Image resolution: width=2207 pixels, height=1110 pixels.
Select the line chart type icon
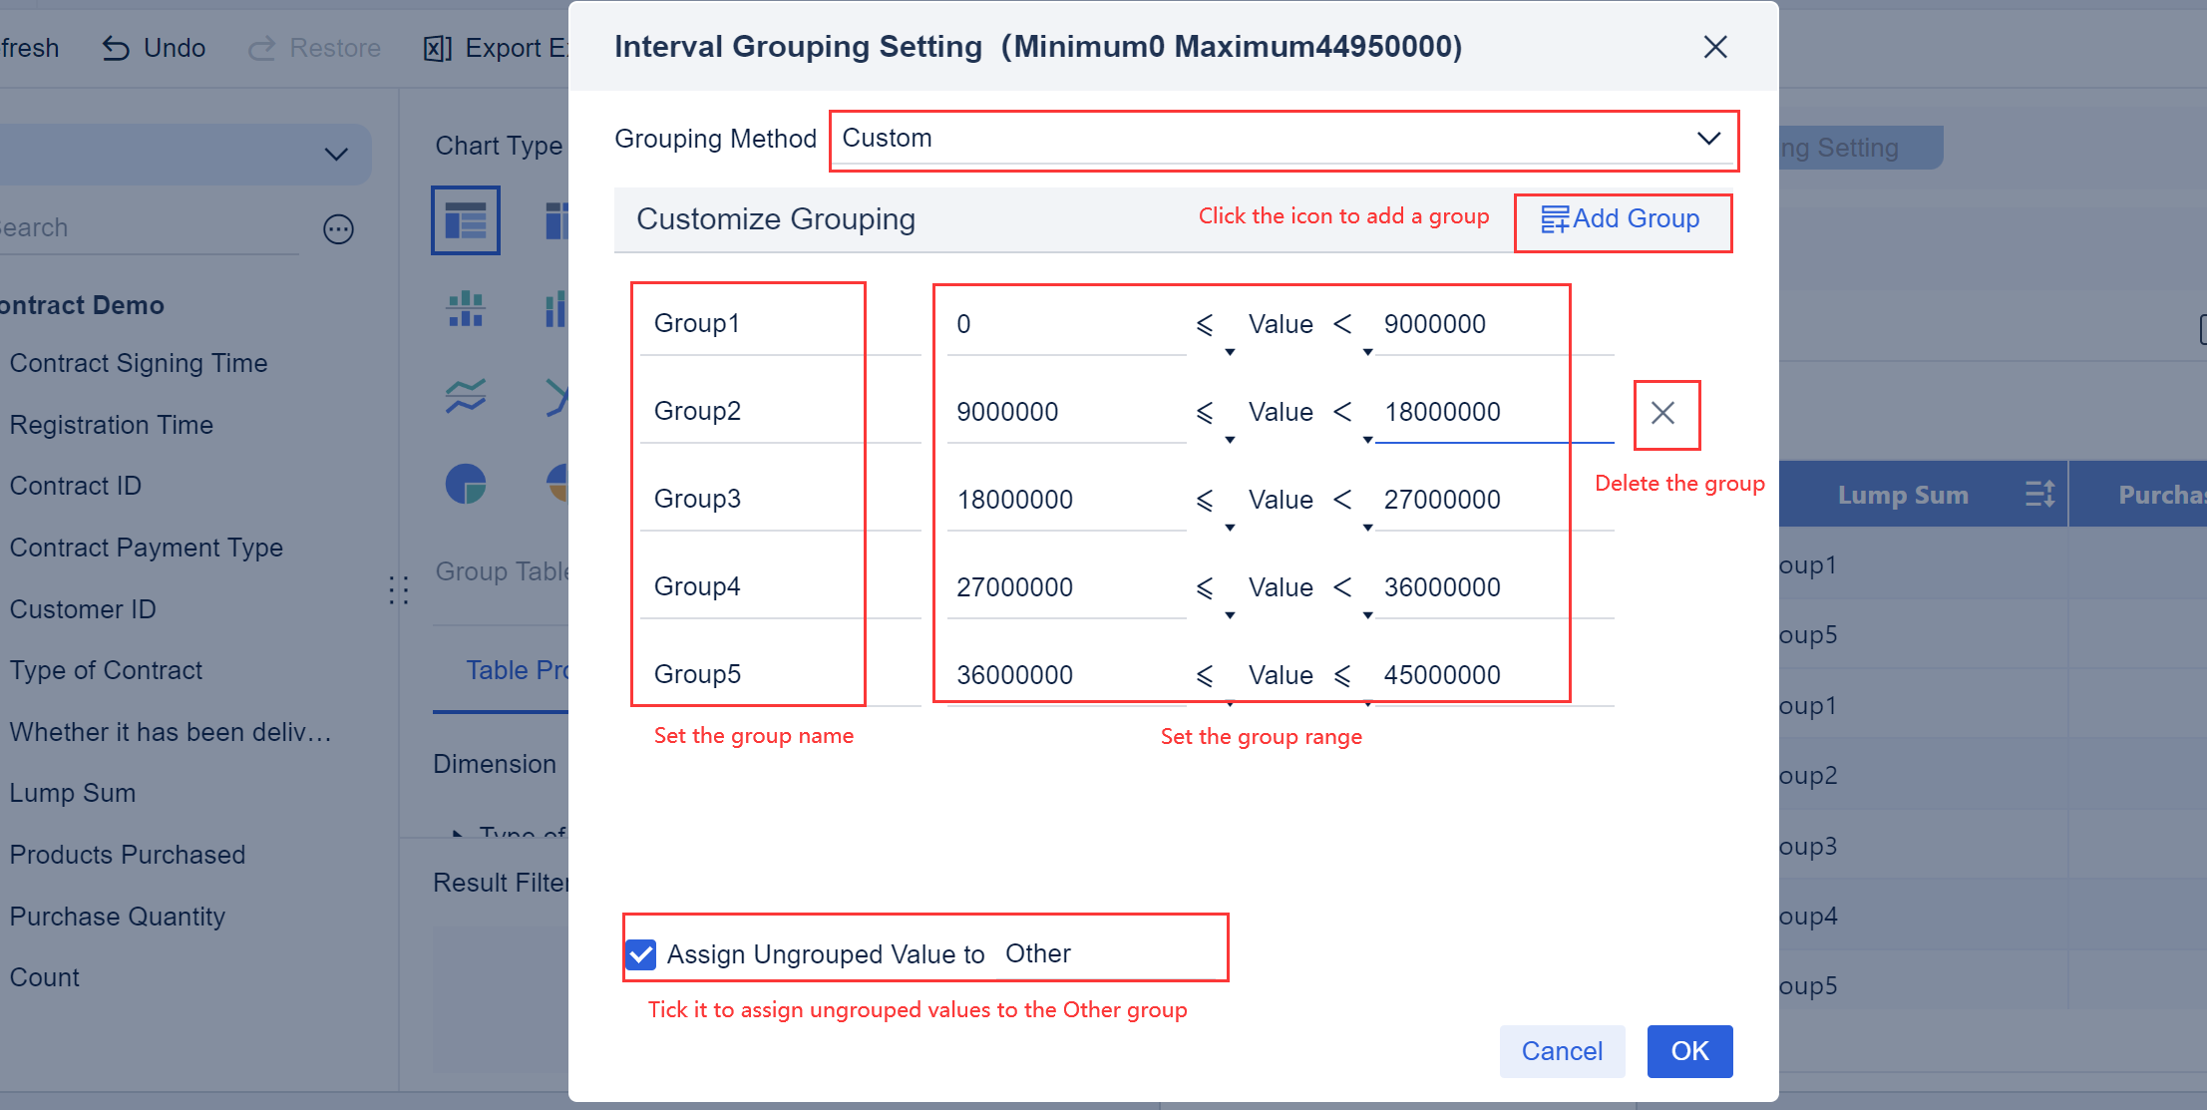click(466, 396)
